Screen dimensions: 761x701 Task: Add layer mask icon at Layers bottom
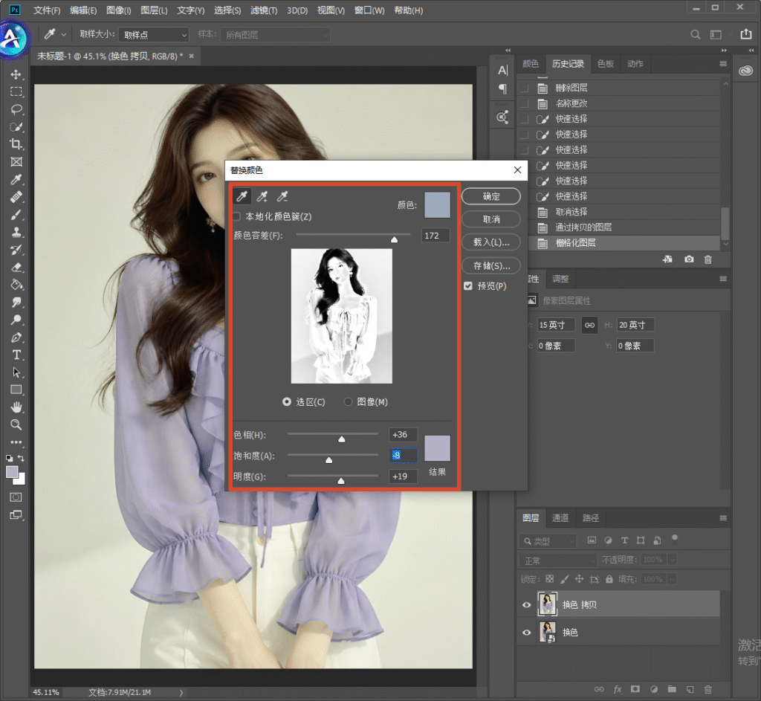(x=635, y=689)
